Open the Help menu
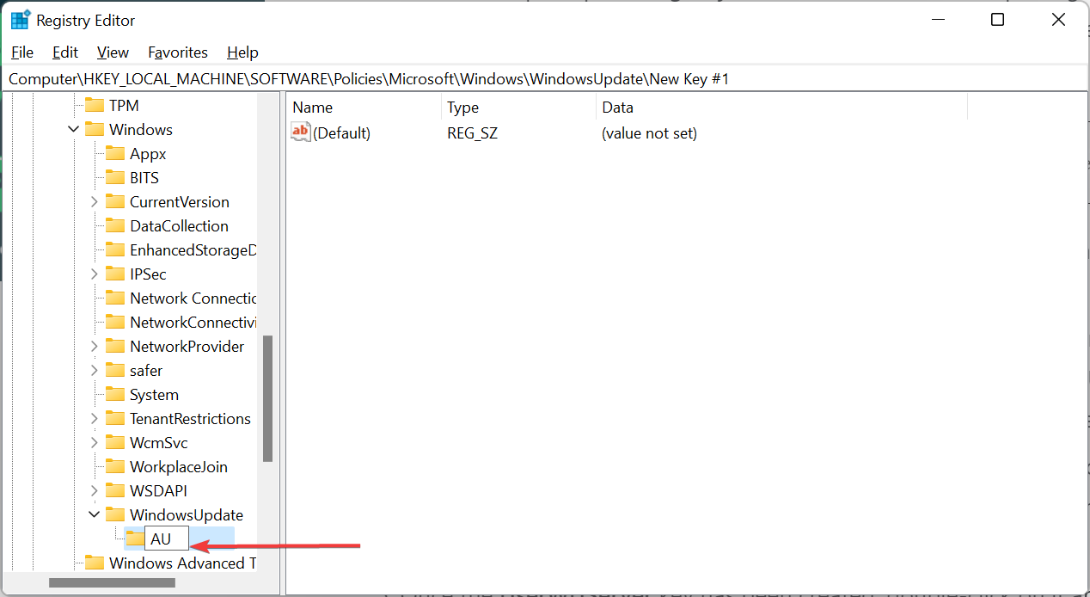Viewport: 1090px width, 597px height. tap(242, 52)
